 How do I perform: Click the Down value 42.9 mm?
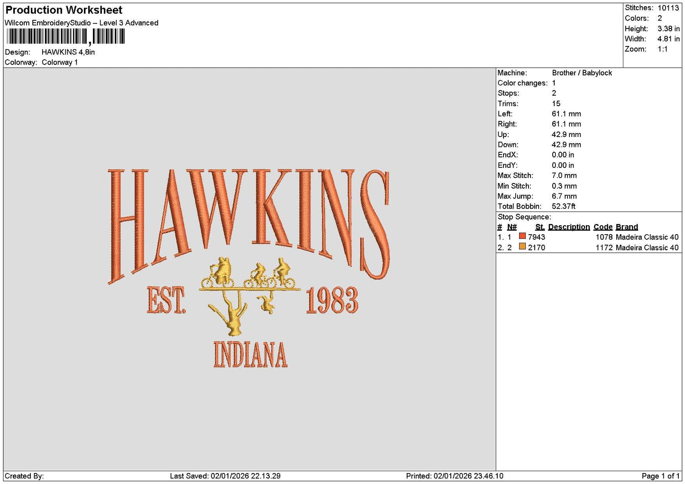pos(566,145)
